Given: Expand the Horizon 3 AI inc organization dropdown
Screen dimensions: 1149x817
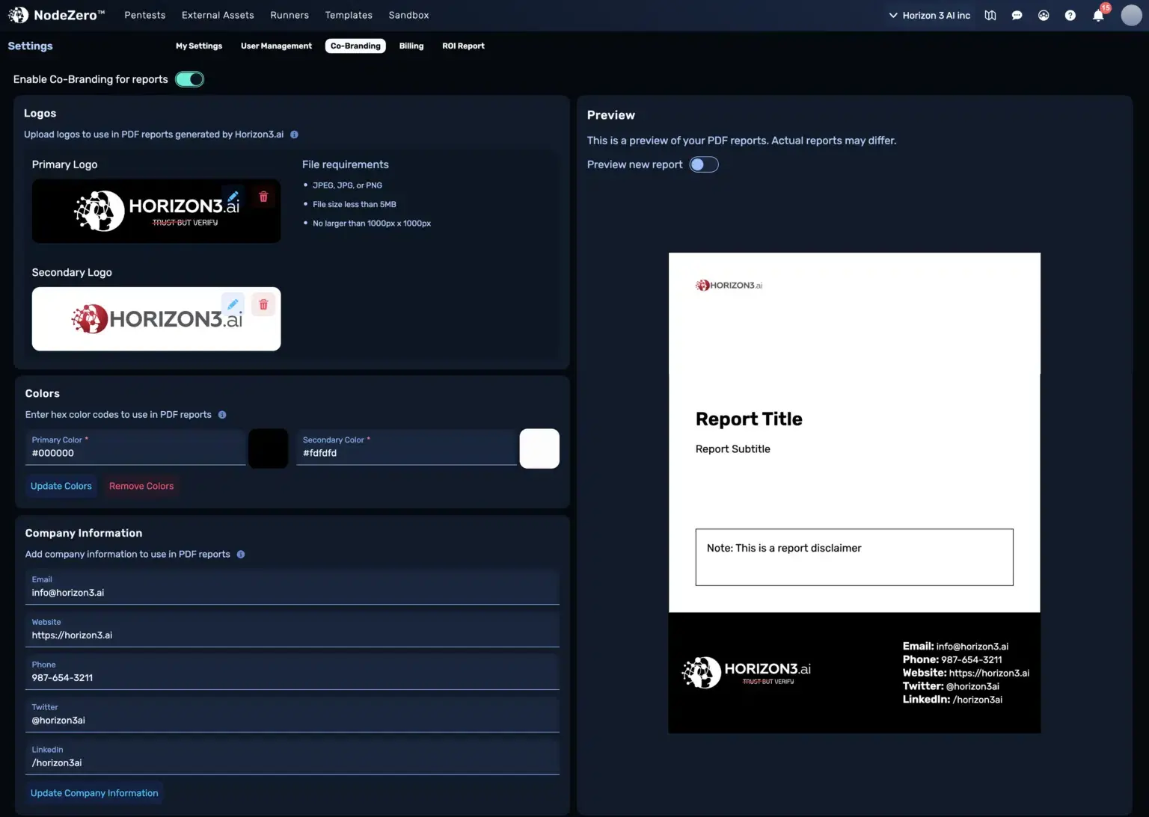Looking at the screenshot, I should [929, 15].
